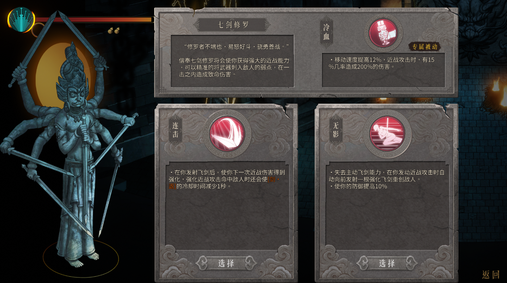Choose 连击 with its 选择 button
This screenshot has height=283, width=507.
pos(226,263)
